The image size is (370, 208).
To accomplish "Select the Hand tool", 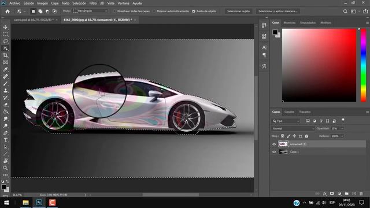I will point(5,161).
